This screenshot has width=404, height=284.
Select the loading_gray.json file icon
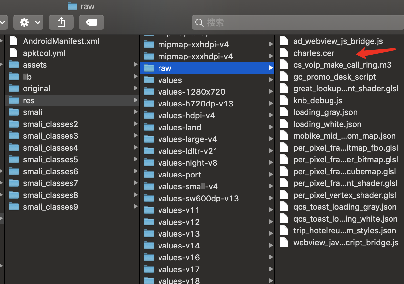284,112
